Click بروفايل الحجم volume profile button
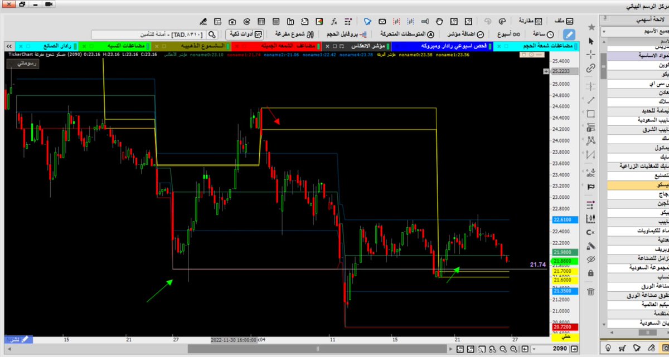Screen dimensions: 669x357 pyautogui.click(x=347, y=35)
